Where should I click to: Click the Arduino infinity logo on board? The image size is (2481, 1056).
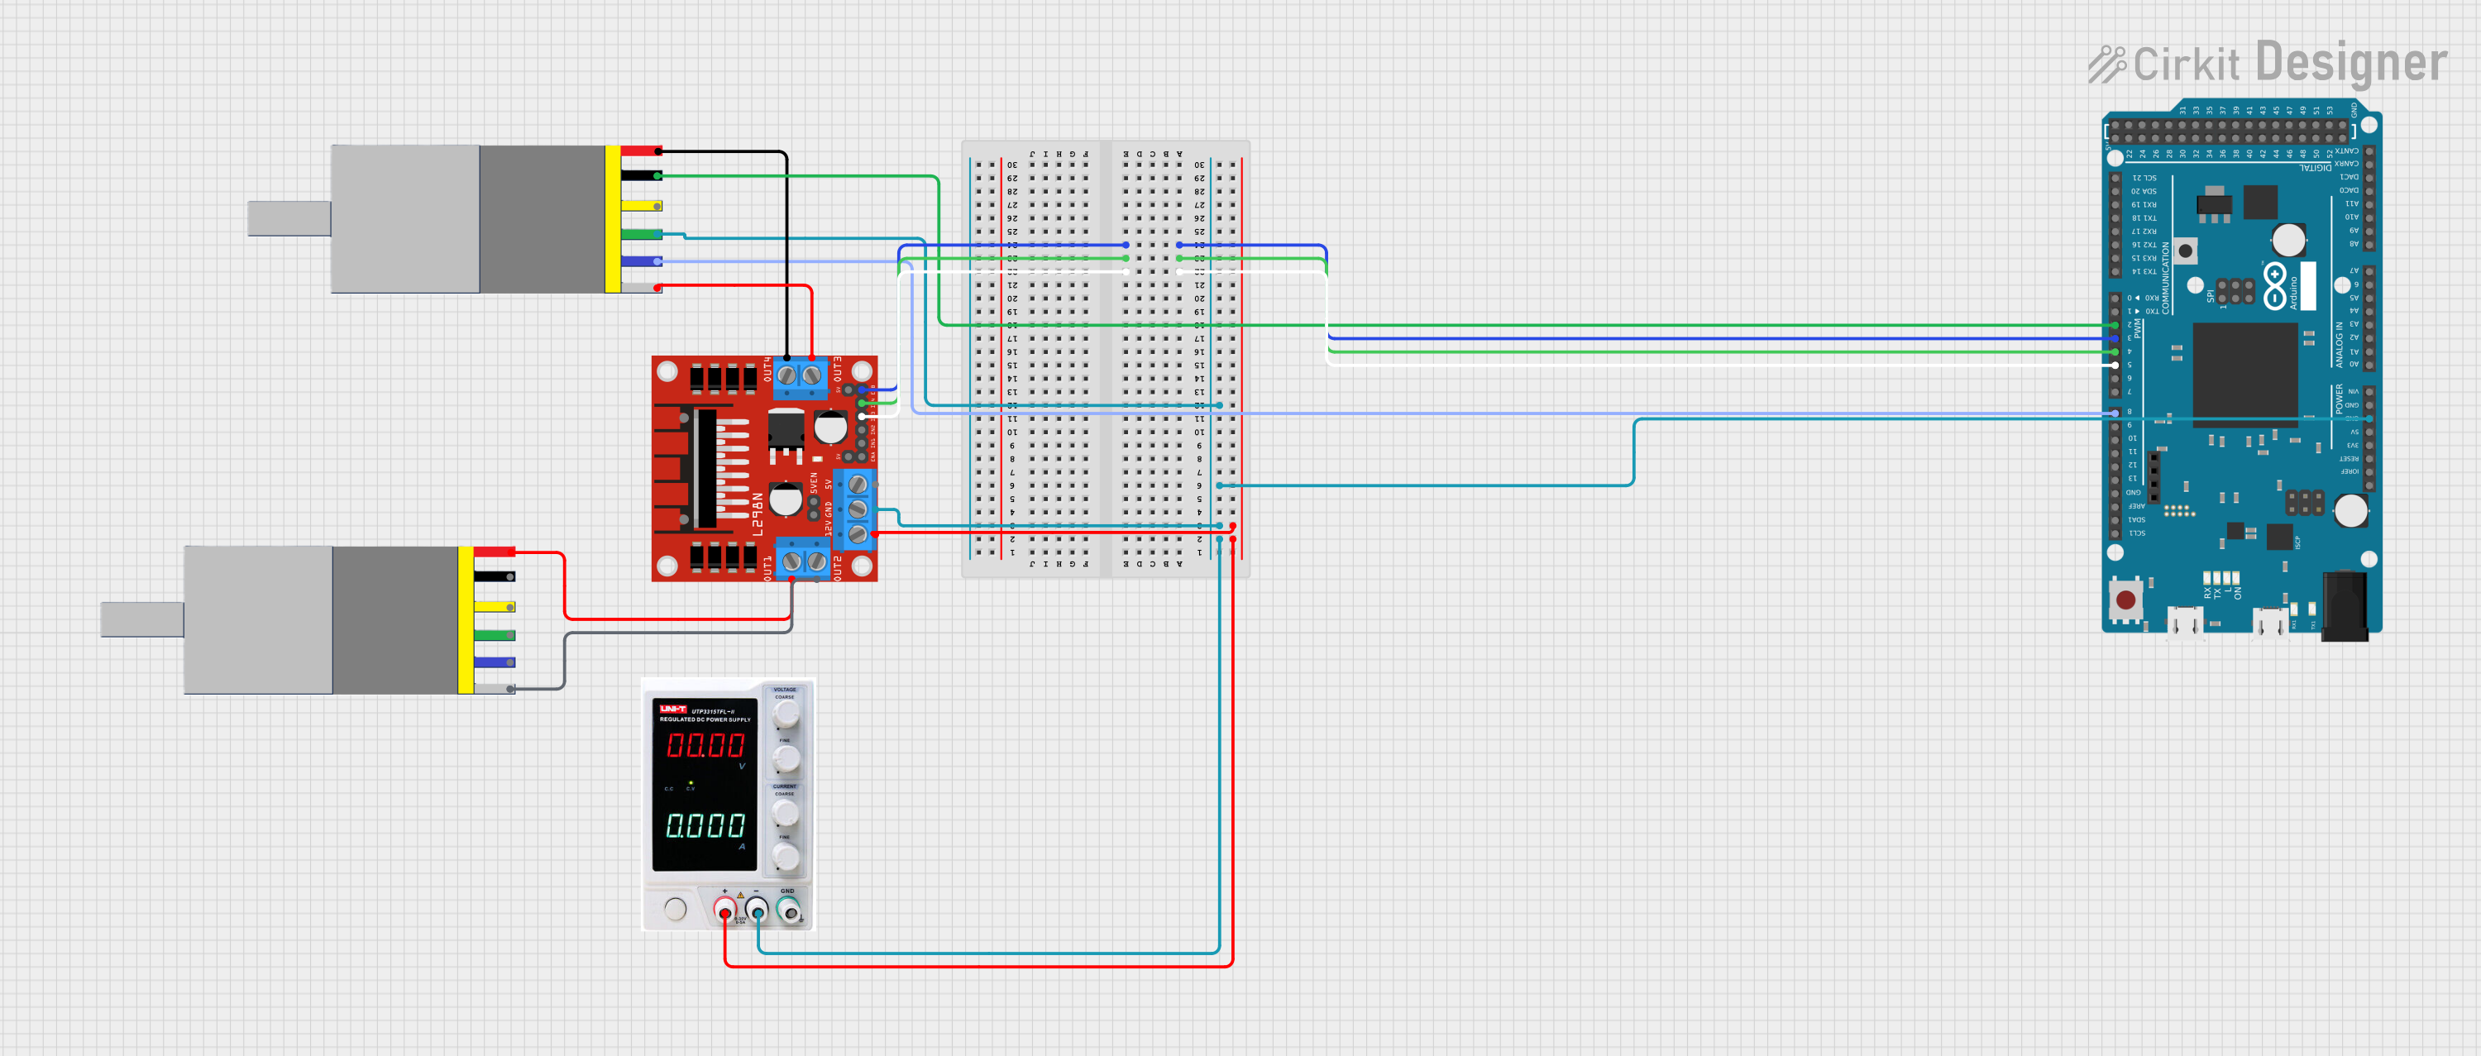tap(2275, 286)
